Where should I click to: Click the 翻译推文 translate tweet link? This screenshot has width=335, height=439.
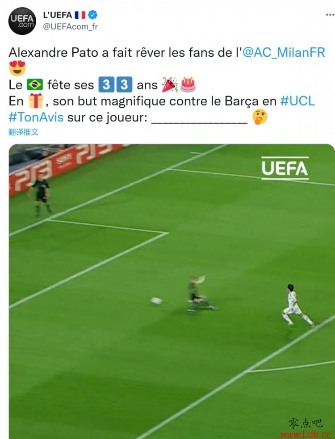tap(23, 132)
